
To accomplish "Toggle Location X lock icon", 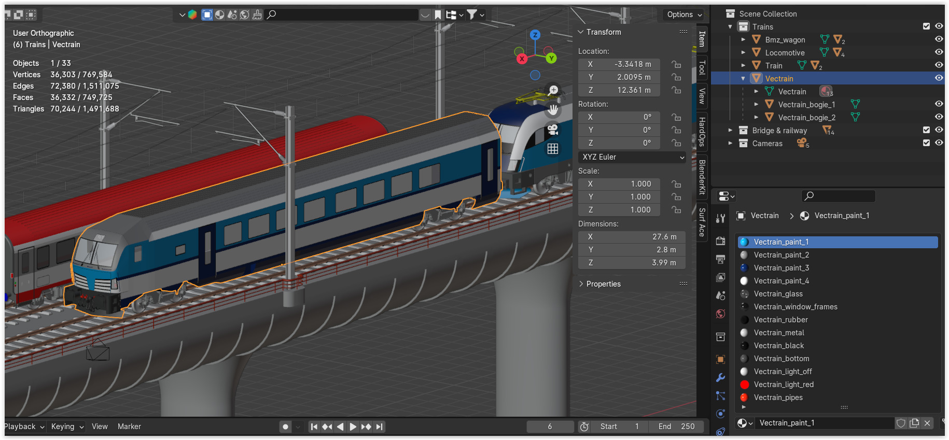I will (676, 64).
